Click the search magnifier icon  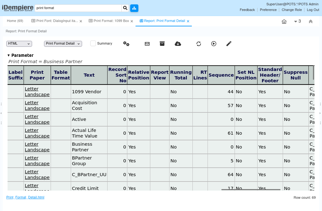pos(125,8)
